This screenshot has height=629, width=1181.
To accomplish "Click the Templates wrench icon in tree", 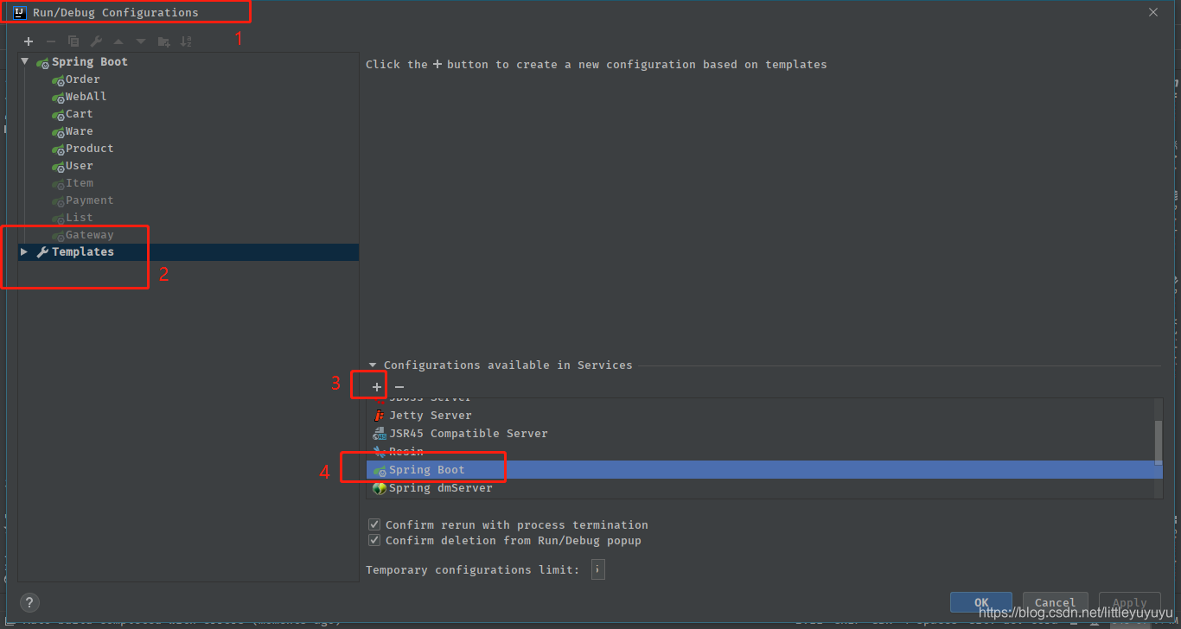I will [42, 252].
